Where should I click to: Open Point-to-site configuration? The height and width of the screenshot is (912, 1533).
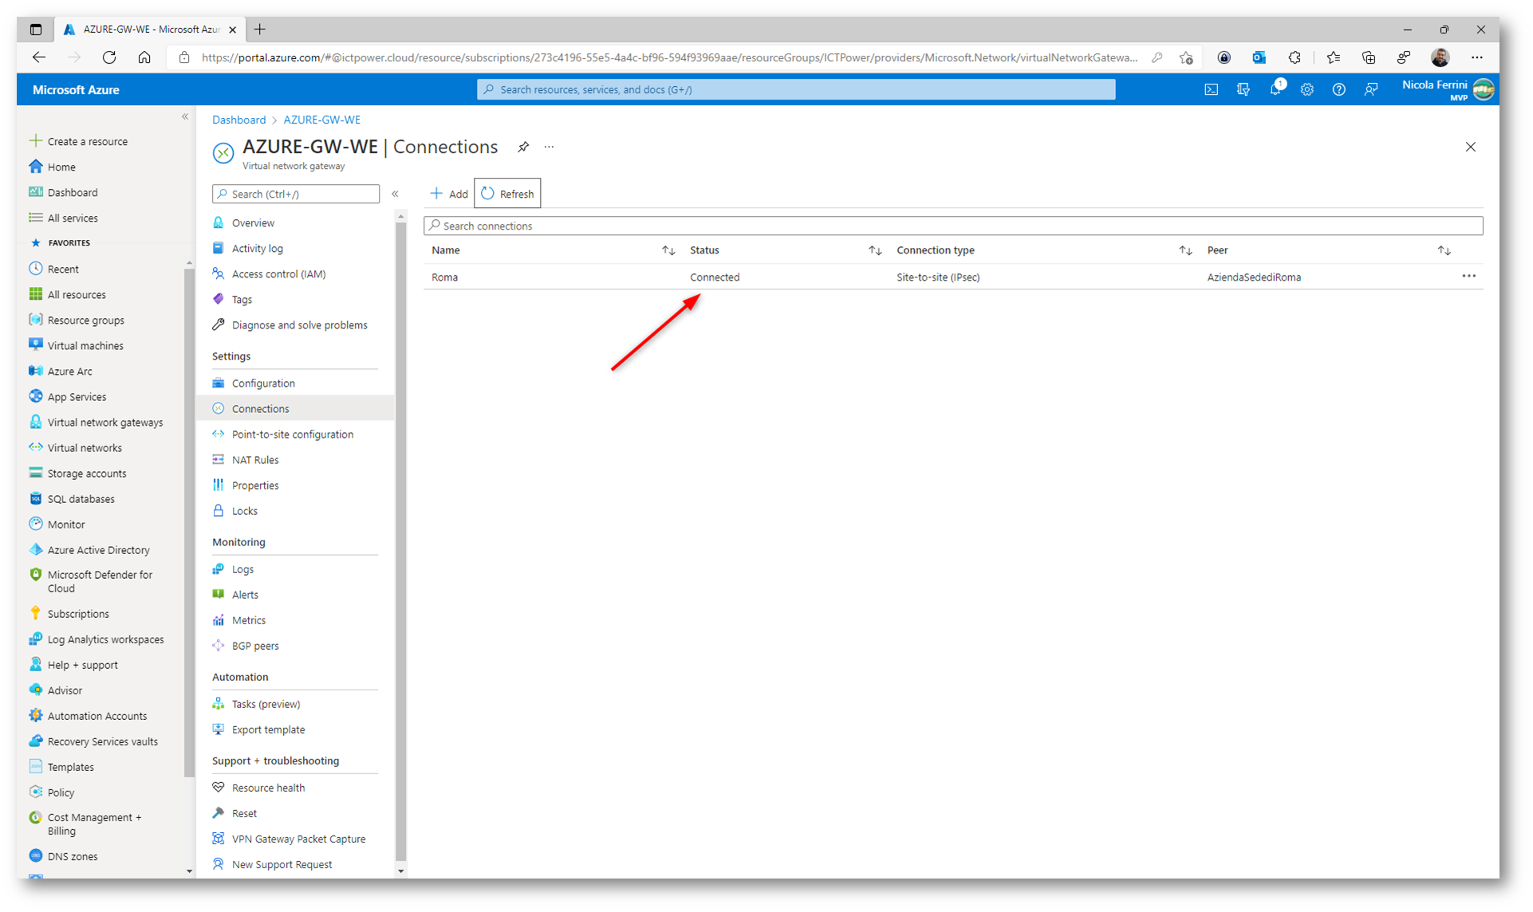tap(292, 434)
